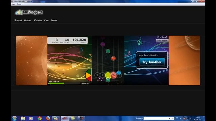Click the 2:27 / 4:58 song time

pyautogui.click(x=85, y=83)
